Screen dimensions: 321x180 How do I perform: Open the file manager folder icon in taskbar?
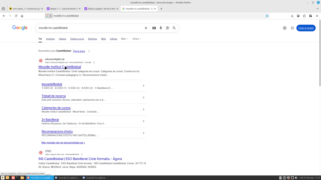pos(22,178)
